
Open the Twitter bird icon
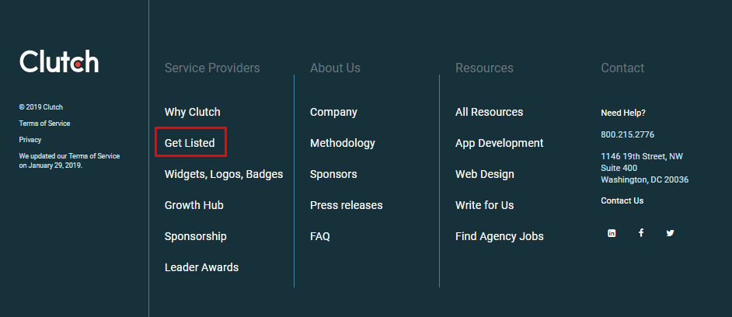pyautogui.click(x=670, y=233)
